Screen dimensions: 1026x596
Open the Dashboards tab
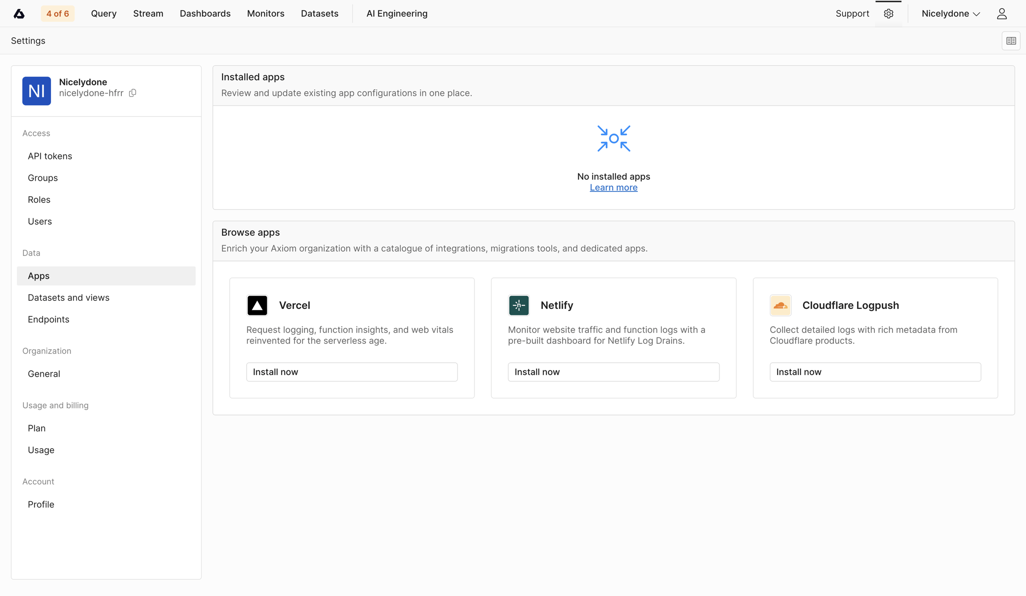click(x=205, y=14)
